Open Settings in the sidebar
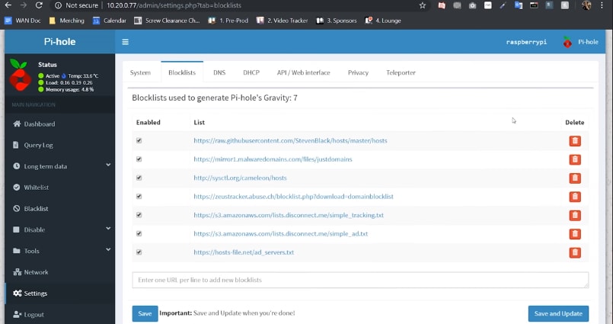This screenshot has height=324, width=613. 60,293
